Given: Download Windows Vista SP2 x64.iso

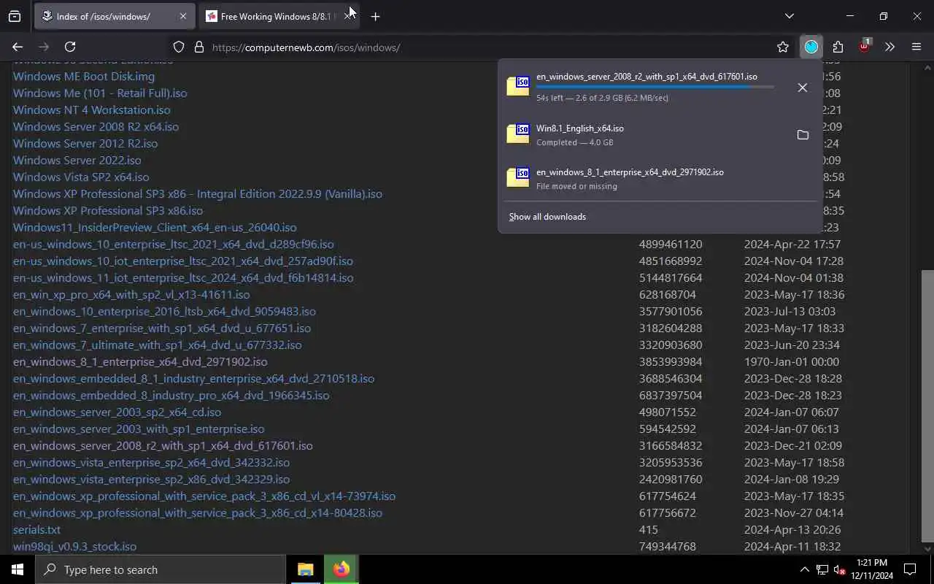Looking at the screenshot, I should pos(81,177).
